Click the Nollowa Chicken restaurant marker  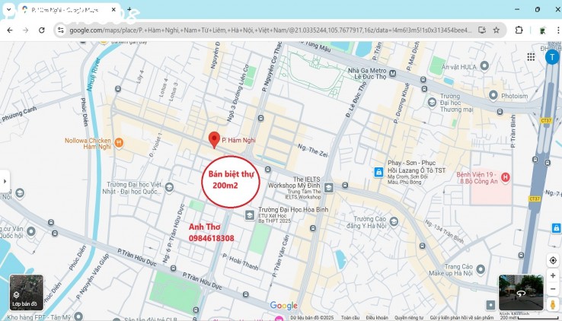(118, 141)
